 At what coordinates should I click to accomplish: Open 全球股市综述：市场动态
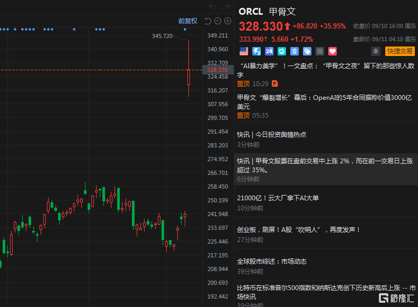tap(326, 265)
